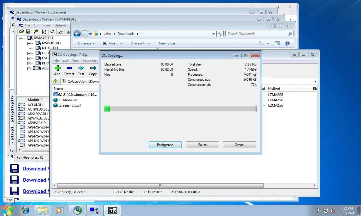The width and height of the screenshot is (361, 216).
Task: Open Internet Explorer from the taskbar
Action: click(x=25, y=210)
